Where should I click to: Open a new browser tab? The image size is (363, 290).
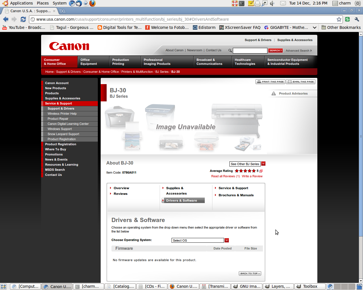pos(62,11)
